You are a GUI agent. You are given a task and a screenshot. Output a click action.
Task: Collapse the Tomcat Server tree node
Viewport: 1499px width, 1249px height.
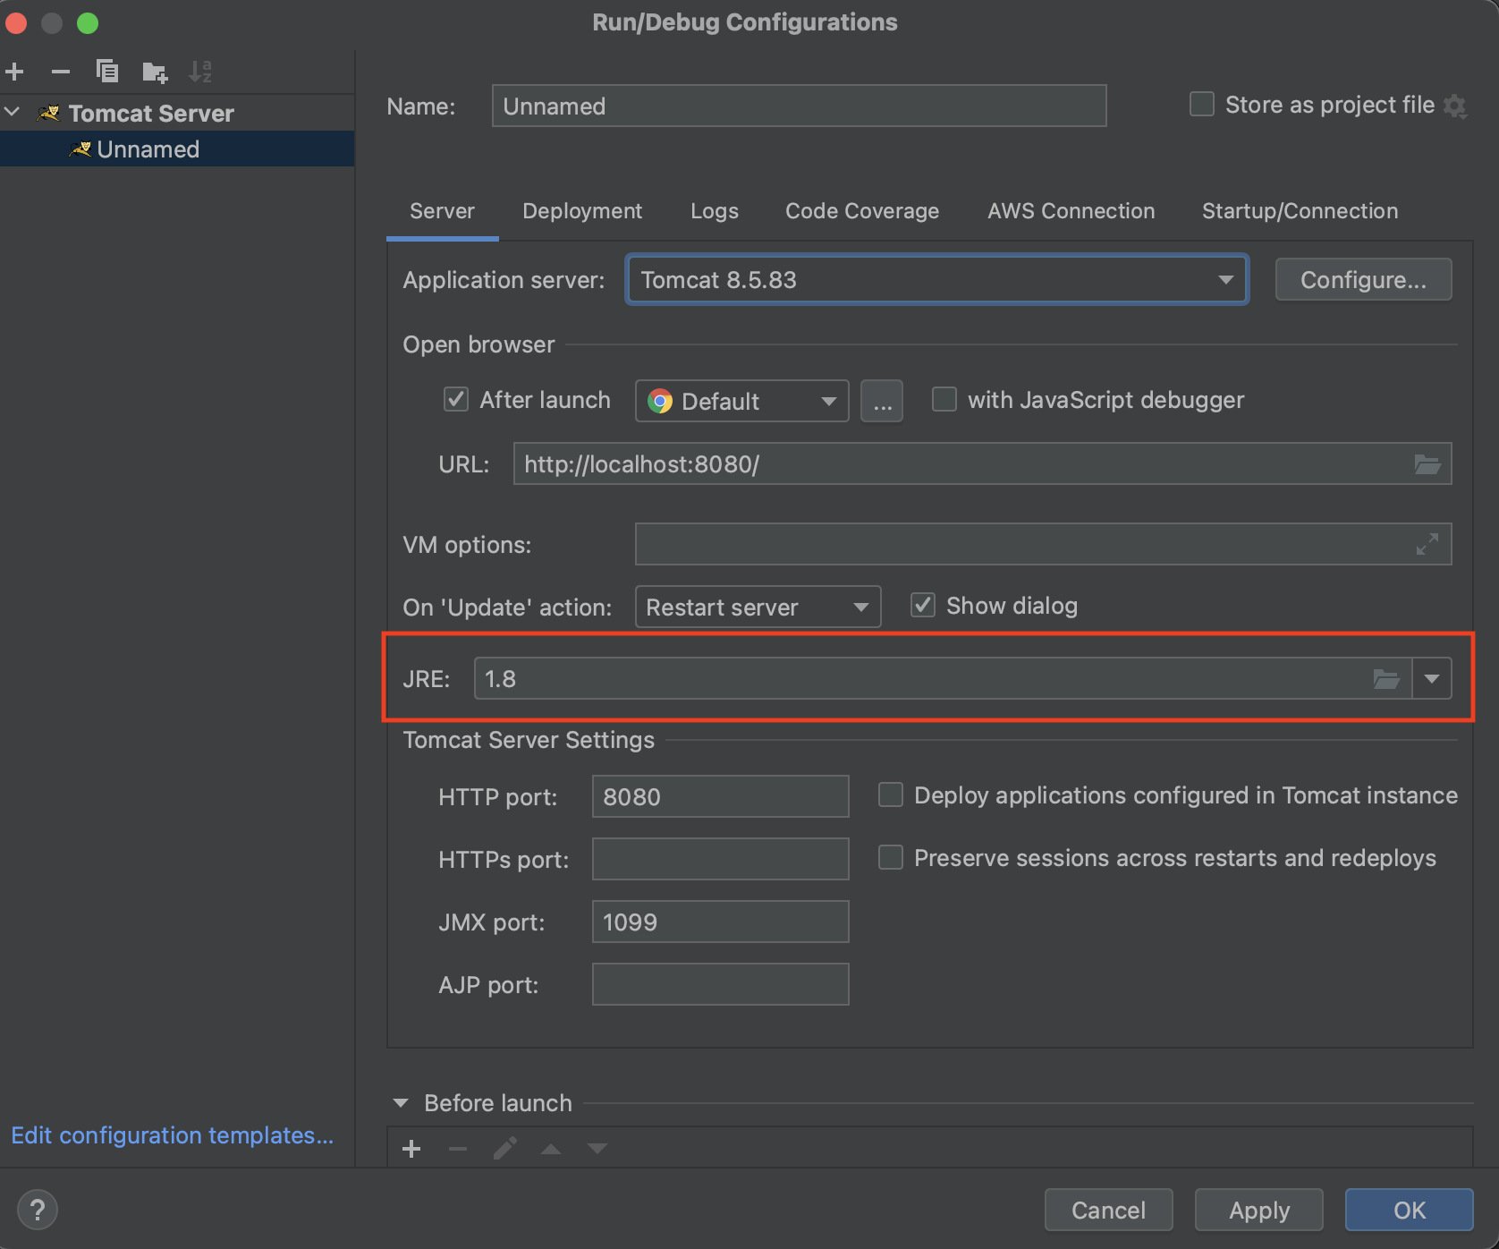[13, 112]
